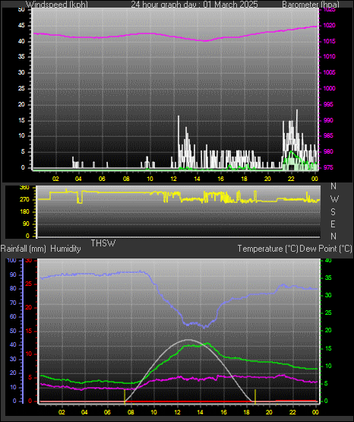Click the W compass direction label
Viewport: 354px width, 422px height.
coord(334,199)
